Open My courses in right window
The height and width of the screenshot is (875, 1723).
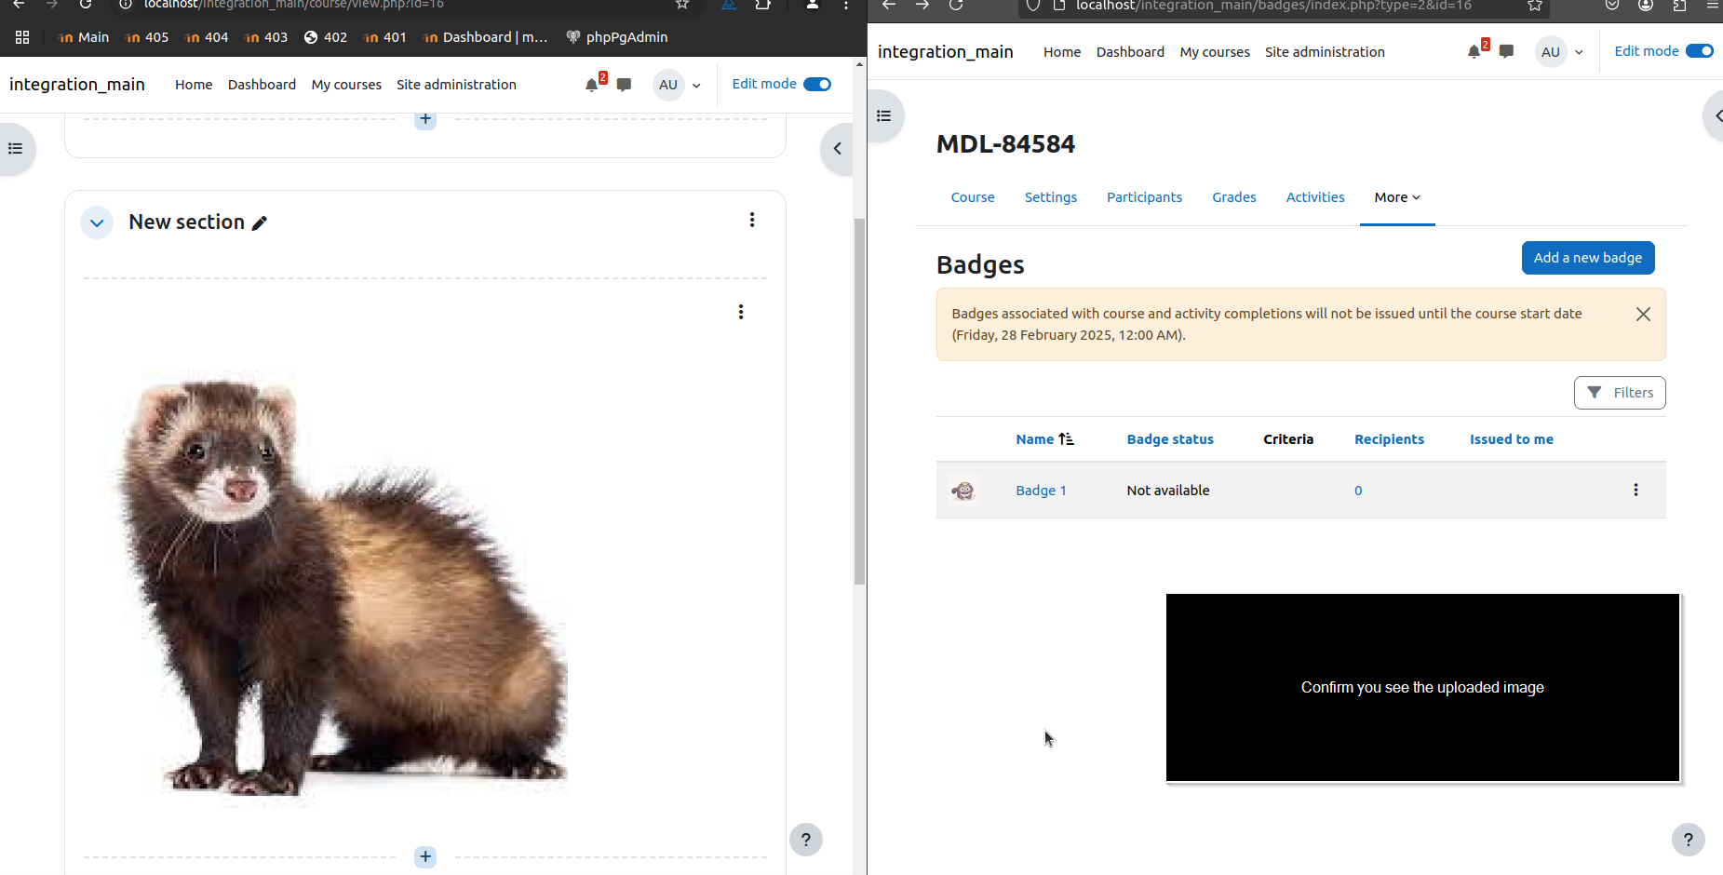[1215, 52]
